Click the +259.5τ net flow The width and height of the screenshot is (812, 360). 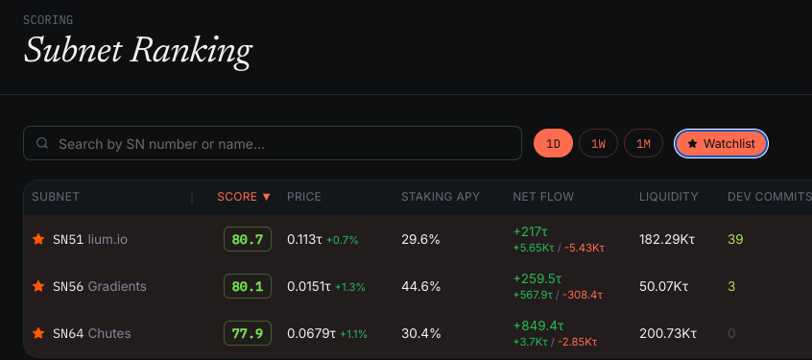pyautogui.click(x=537, y=278)
